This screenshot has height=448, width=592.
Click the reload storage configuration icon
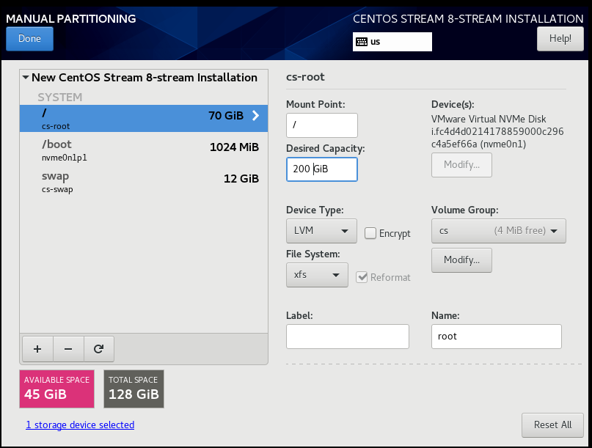pyautogui.click(x=98, y=349)
